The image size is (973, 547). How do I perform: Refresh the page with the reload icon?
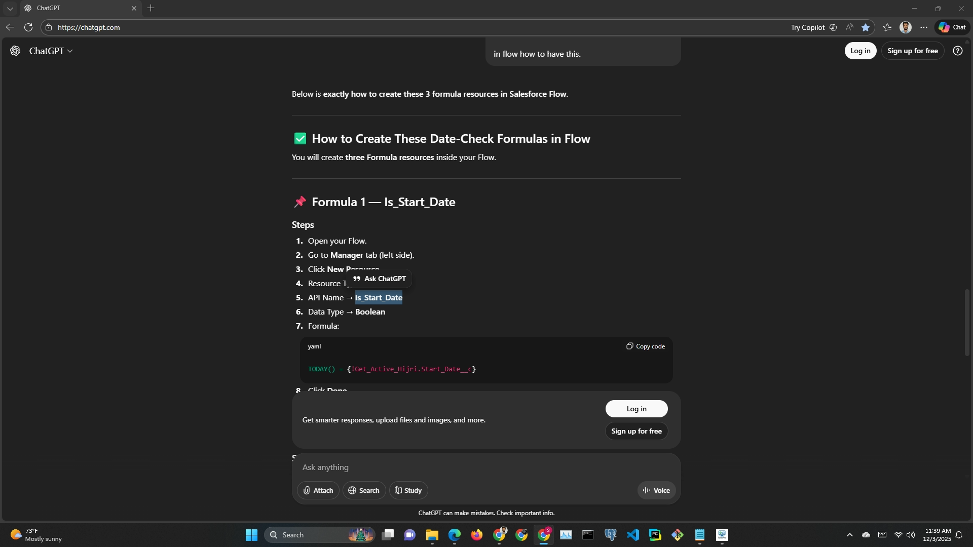[x=28, y=27]
